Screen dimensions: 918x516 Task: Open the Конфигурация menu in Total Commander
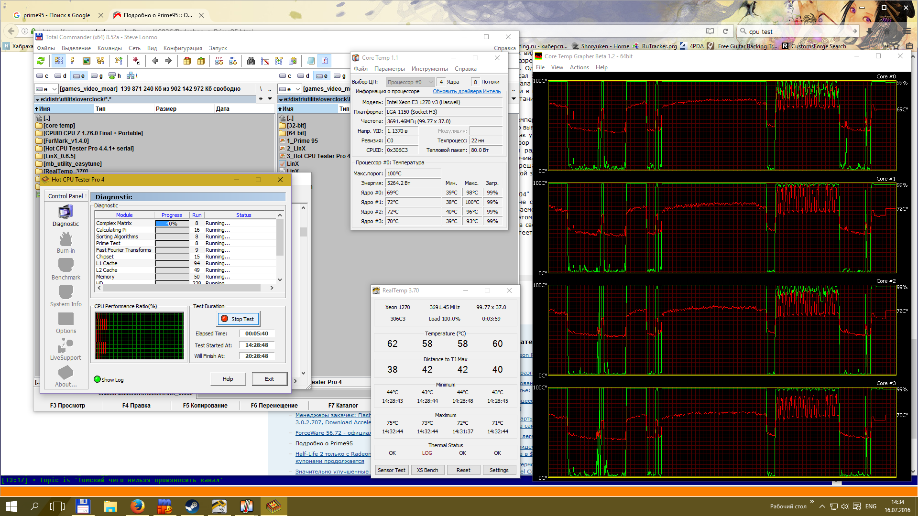183,48
